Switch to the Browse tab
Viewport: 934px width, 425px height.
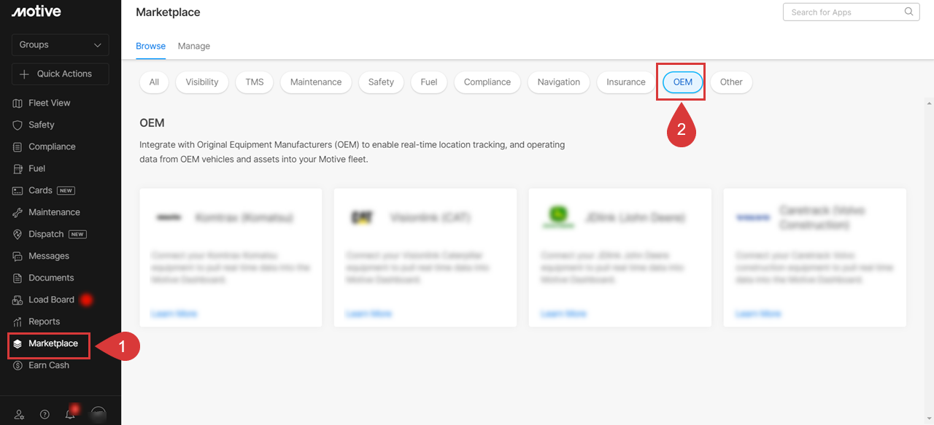pyautogui.click(x=150, y=46)
